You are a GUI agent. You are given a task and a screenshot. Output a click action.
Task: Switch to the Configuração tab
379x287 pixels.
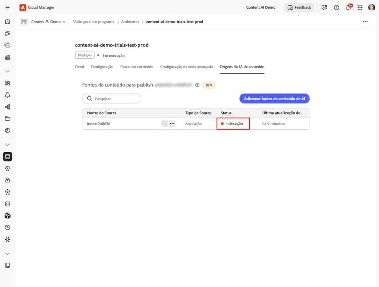point(102,67)
